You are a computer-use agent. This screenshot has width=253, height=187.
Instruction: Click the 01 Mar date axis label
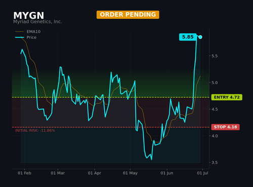click(x=58, y=173)
